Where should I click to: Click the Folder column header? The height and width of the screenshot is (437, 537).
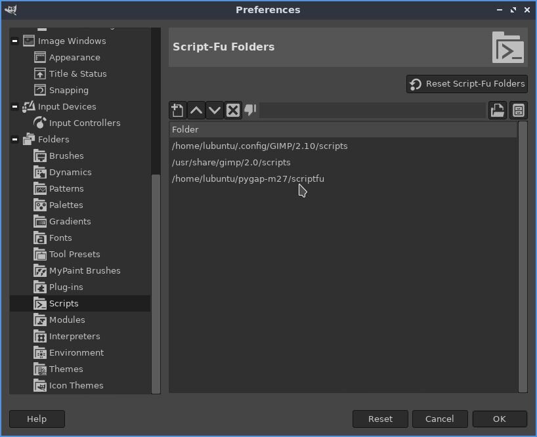click(343, 130)
